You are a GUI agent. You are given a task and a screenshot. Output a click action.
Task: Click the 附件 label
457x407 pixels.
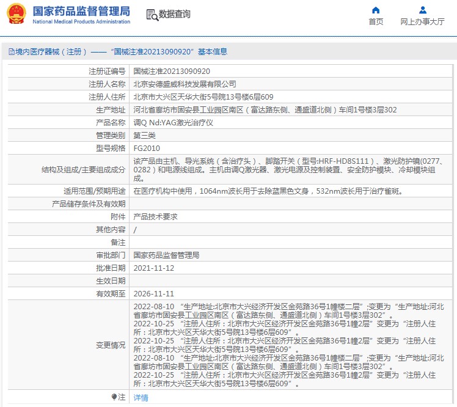(x=118, y=217)
